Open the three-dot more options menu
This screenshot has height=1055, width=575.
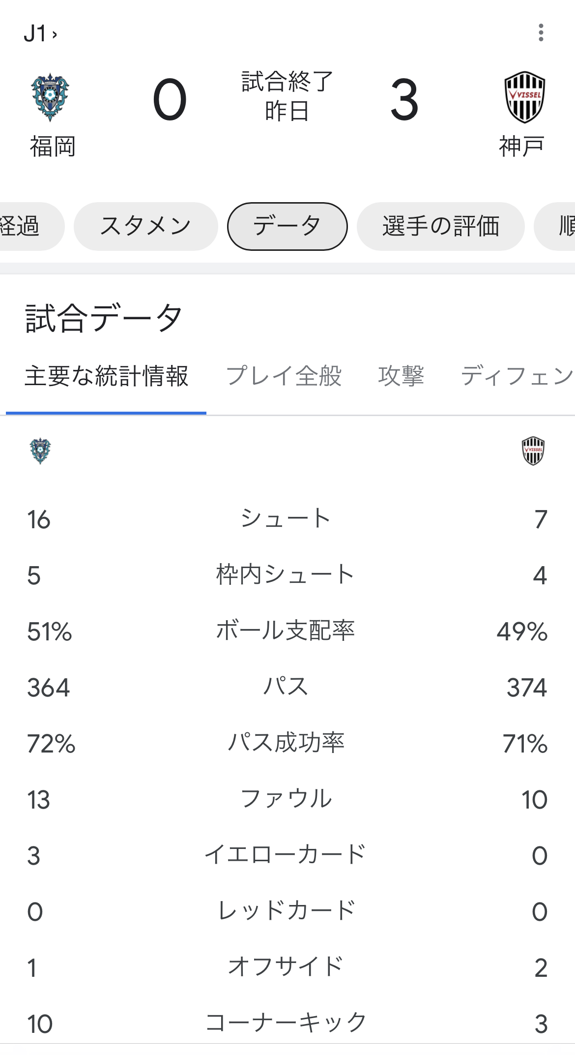coord(541,32)
